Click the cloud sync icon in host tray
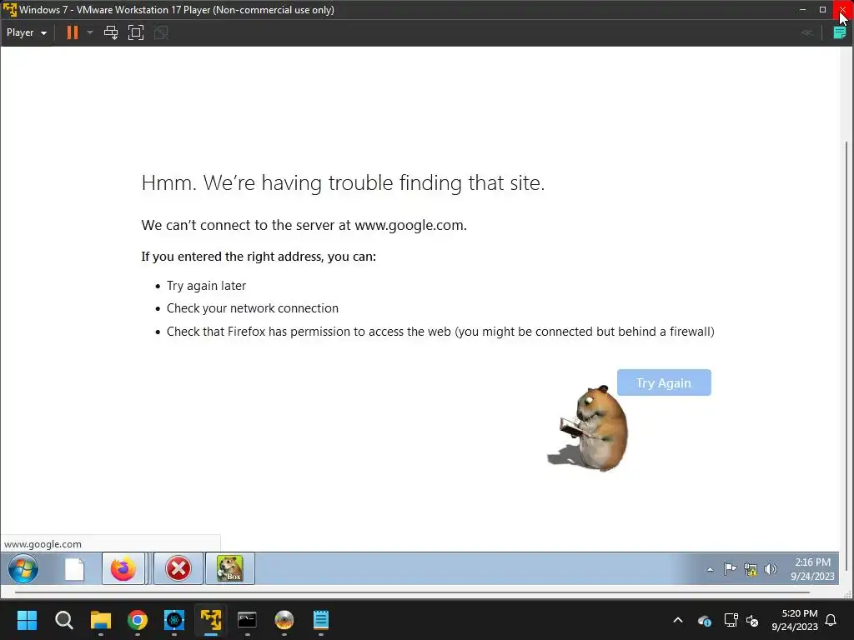Viewport: 854px width, 640px height. pos(704,620)
